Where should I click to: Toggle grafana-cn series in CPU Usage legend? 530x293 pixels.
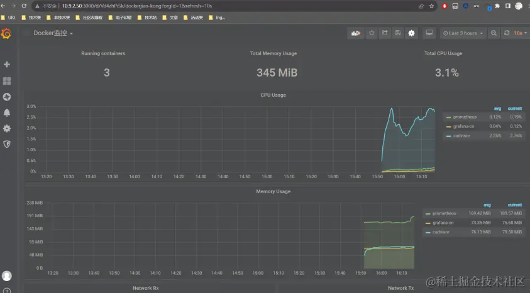(x=463, y=127)
